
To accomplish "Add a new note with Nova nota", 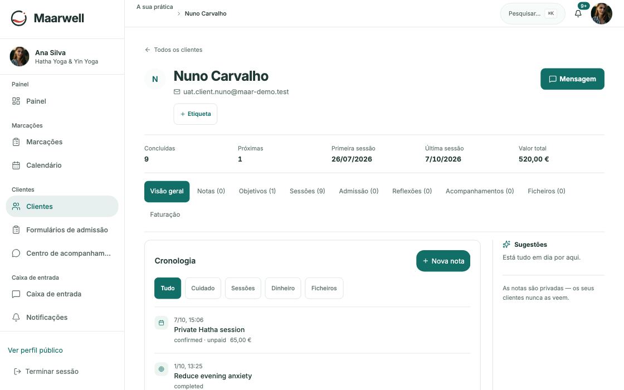I will click(x=443, y=261).
